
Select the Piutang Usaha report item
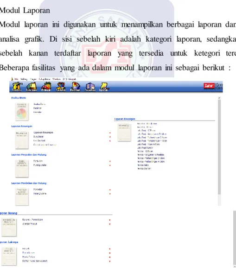click(x=40, y=165)
